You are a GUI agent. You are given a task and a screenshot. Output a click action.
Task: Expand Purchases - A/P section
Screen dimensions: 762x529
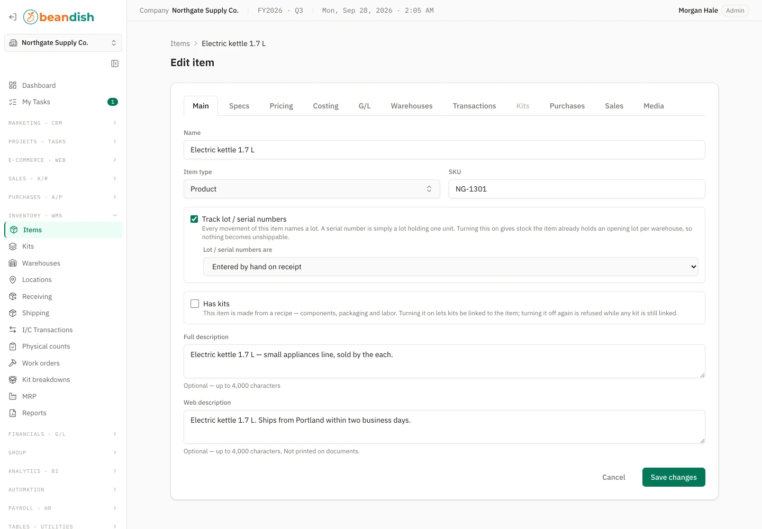[x=63, y=197]
